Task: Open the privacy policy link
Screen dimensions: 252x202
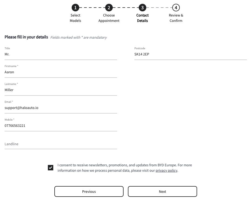Action: click(x=166, y=171)
